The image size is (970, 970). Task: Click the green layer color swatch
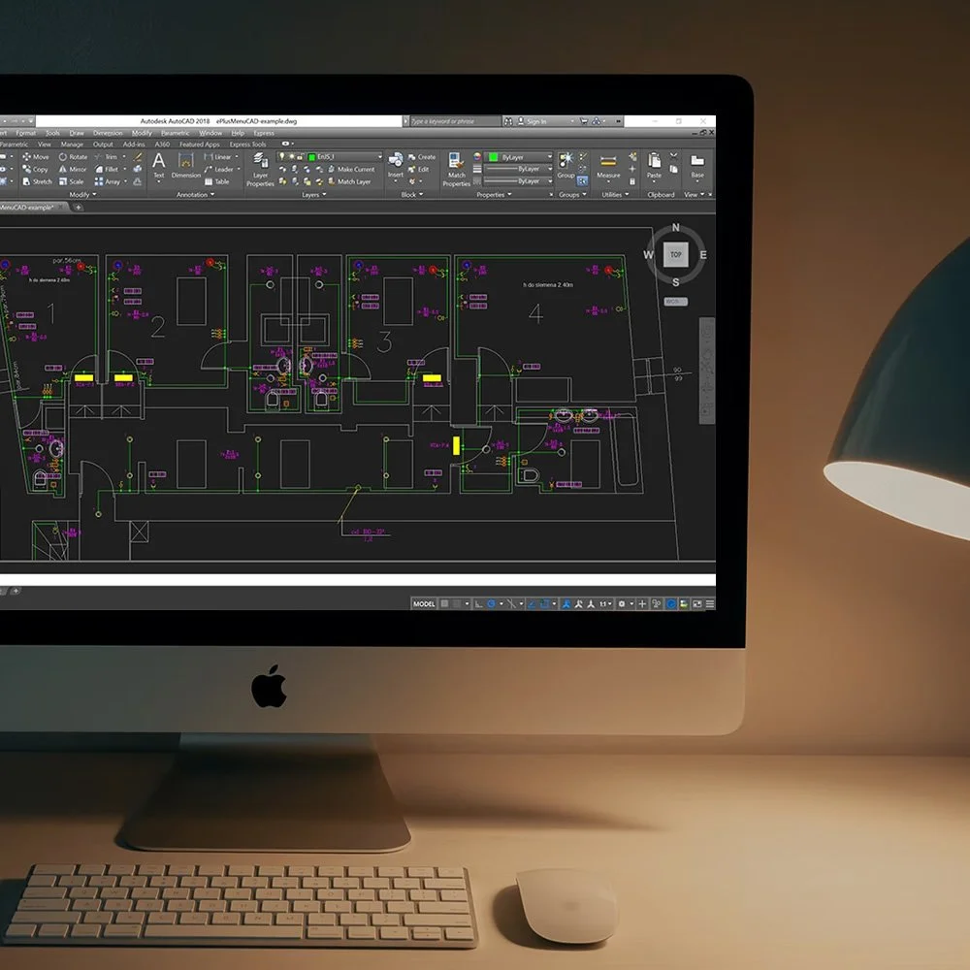[312, 157]
